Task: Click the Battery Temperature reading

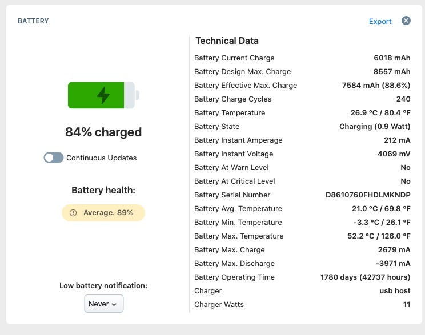Action: click(x=380, y=112)
